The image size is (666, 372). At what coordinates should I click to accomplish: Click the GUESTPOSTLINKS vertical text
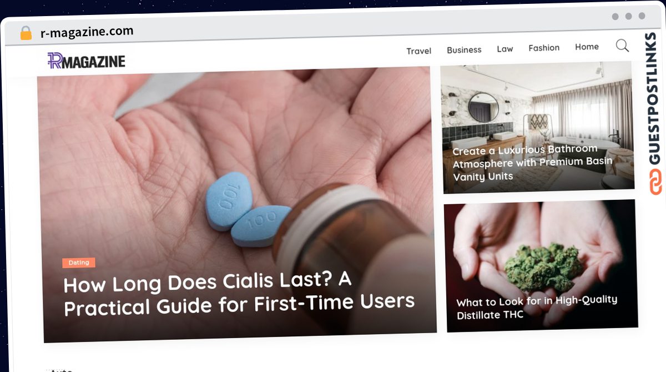[x=654, y=100]
